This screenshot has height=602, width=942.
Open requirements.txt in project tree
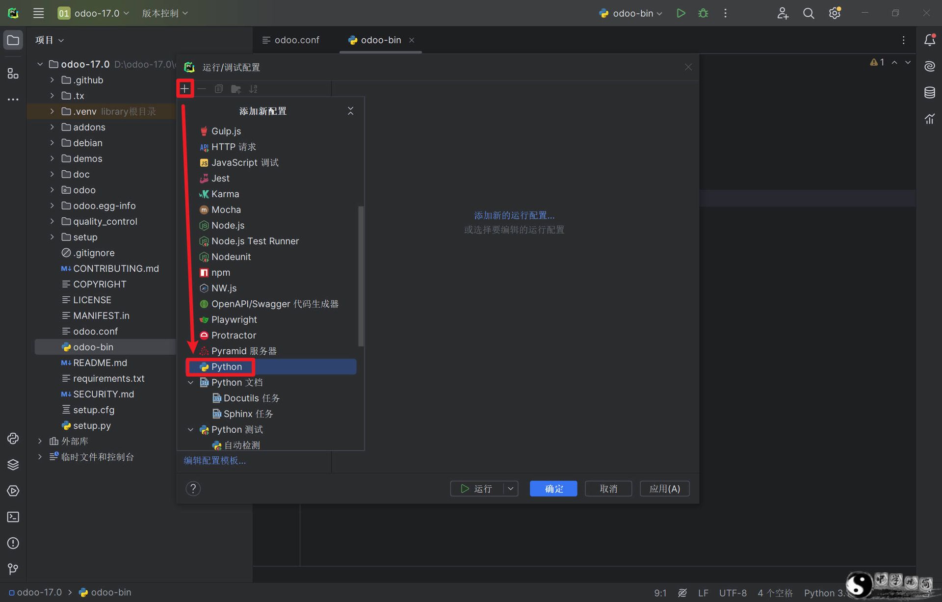point(108,378)
